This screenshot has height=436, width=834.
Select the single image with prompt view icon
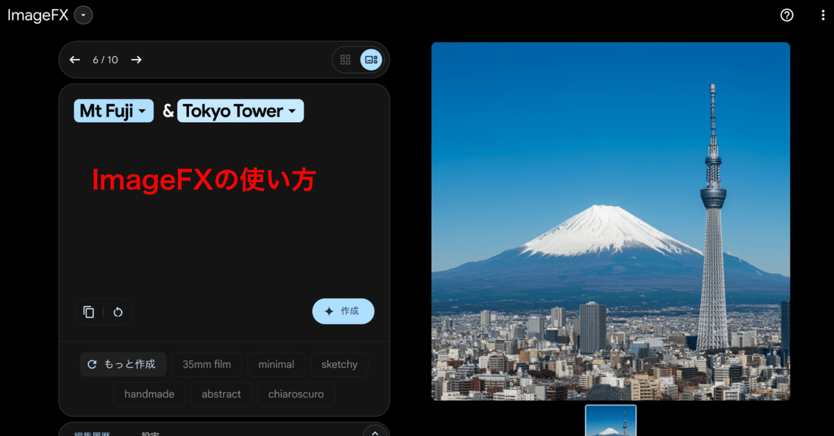pos(370,60)
